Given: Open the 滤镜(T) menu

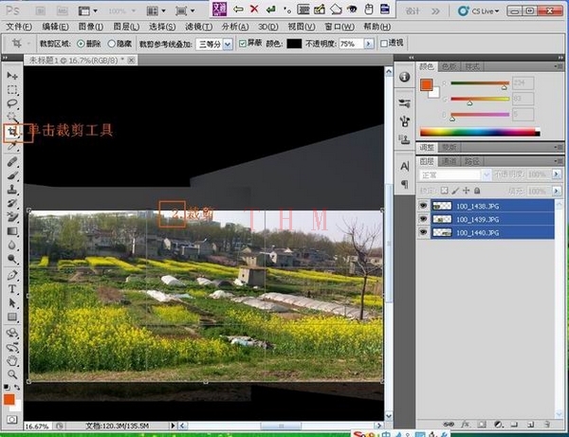Looking at the screenshot, I should pyautogui.click(x=198, y=27).
